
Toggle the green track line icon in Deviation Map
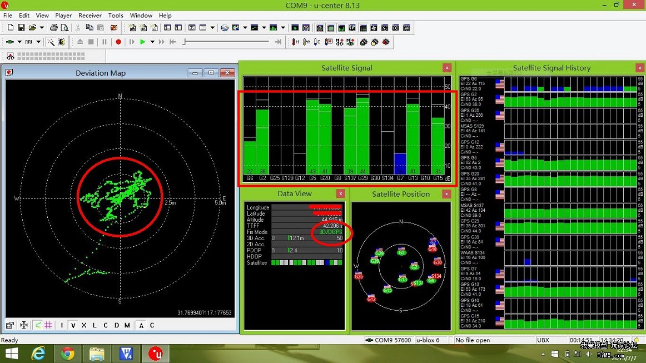pyautogui.click(x=38, y=325)
